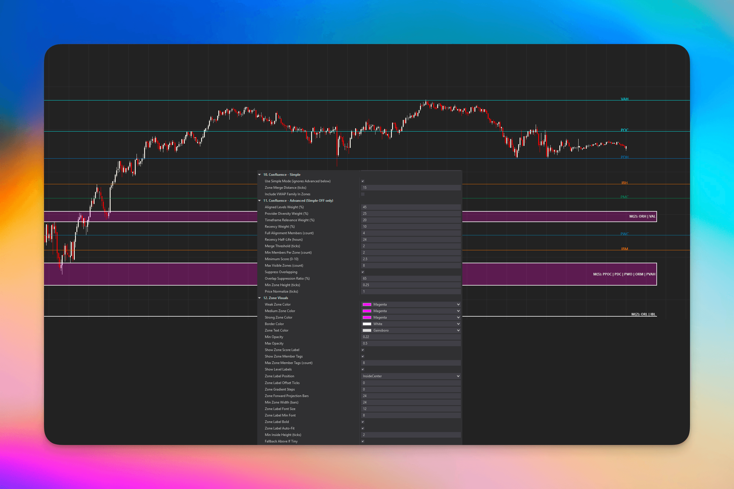Image resolution: width=734 pixels, height=489 pixels.
Task: Disable 'Use Simple Mode' checkbox
Action: pos(362,181)
